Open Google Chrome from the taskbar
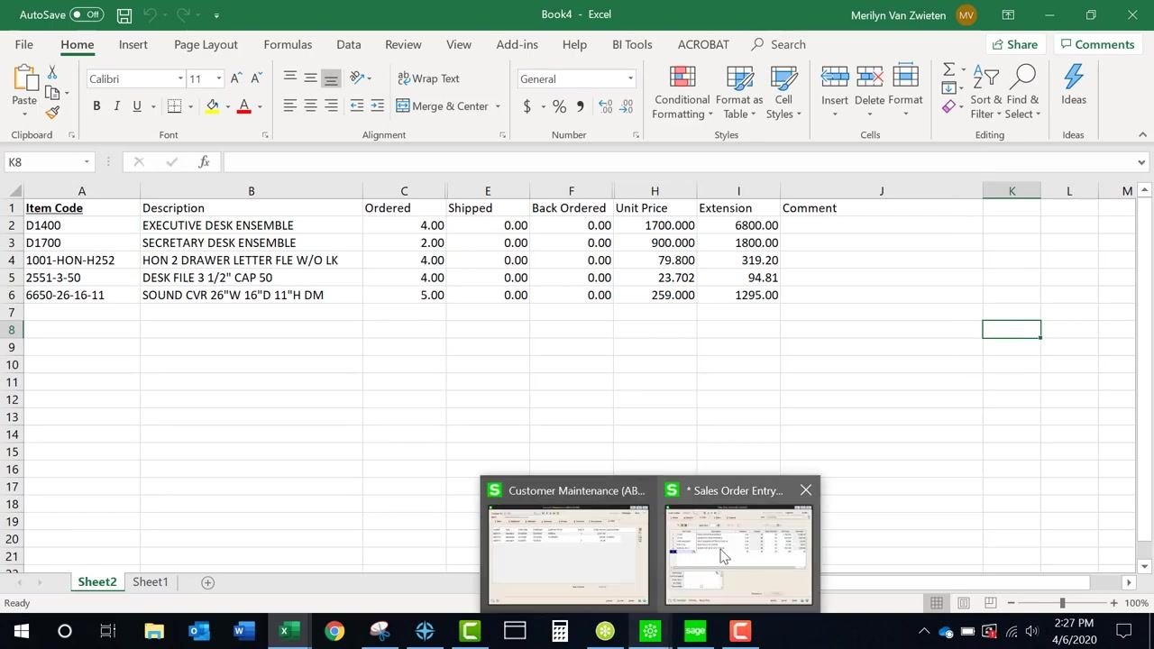This screenshot has width=1154, height=649. (x=334, y=631)
